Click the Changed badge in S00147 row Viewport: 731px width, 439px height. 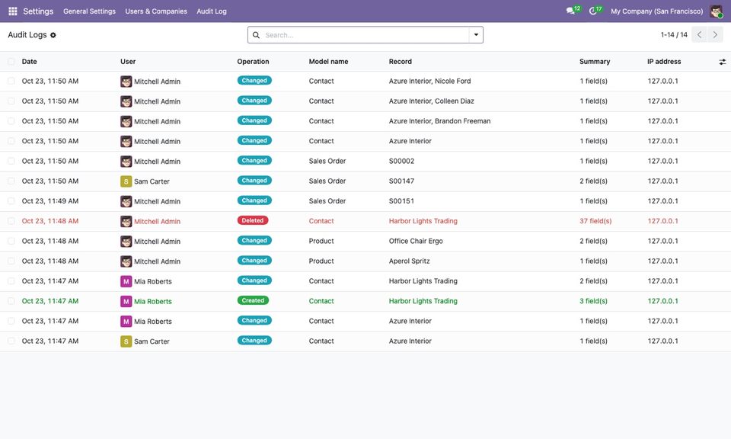point(254,180)
